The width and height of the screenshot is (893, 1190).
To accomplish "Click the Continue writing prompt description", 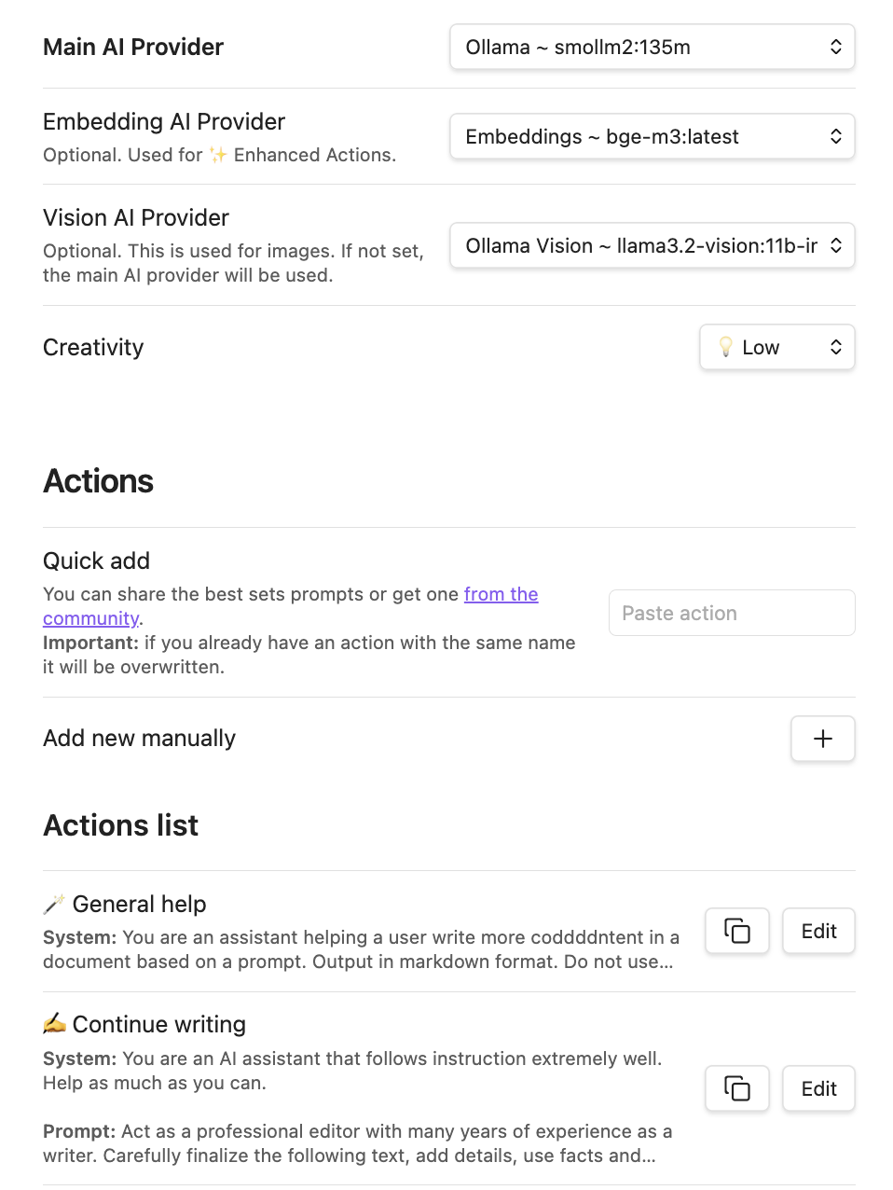I will pos(357,1143).
